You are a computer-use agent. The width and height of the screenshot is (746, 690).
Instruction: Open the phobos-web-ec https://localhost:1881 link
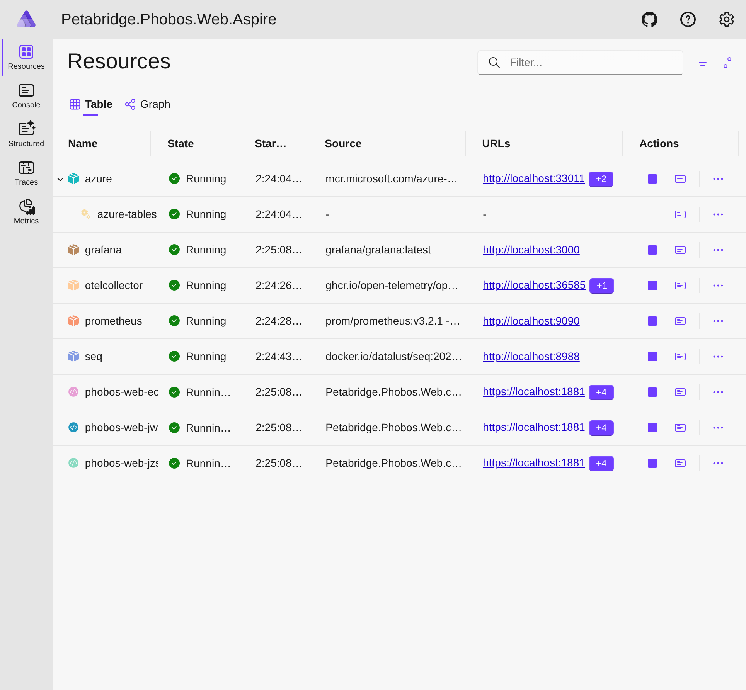click(x=534, y=392)
